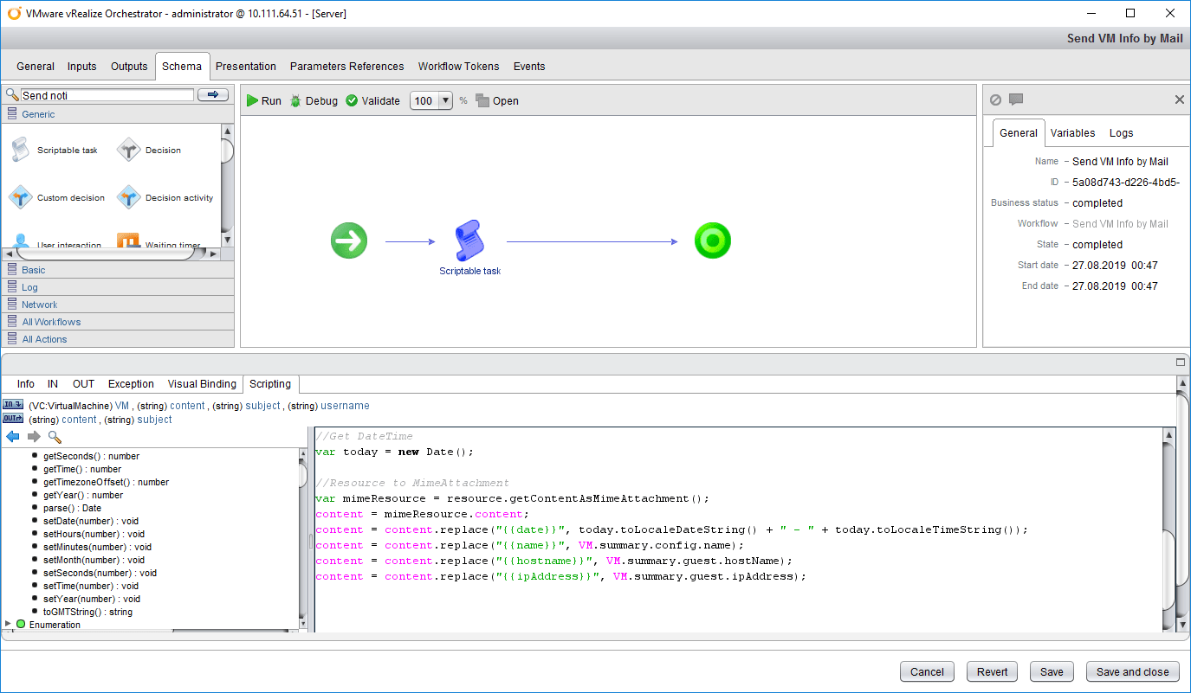Click the Debug bug icon
1191x693 pixels.
(x=296, y=101)
